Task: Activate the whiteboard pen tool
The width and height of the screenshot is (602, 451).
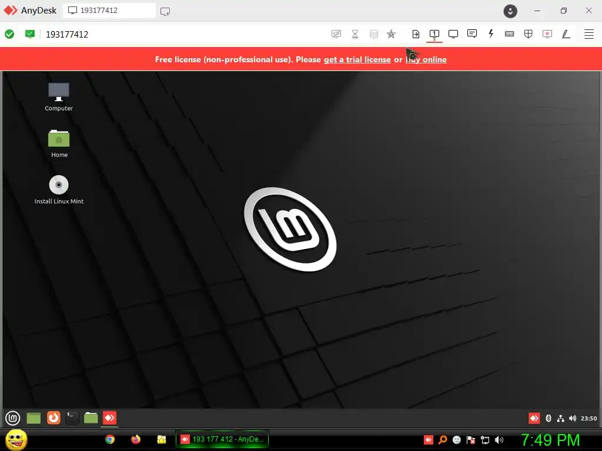Action: pyautogui.click(x=566, y=34)
